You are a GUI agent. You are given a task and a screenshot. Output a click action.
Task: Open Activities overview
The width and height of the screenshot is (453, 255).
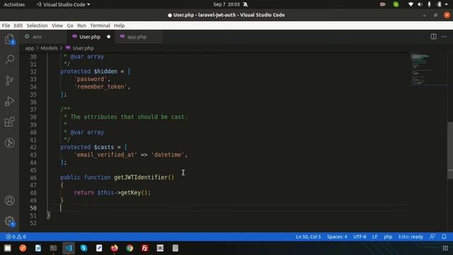tap(14, 4)
